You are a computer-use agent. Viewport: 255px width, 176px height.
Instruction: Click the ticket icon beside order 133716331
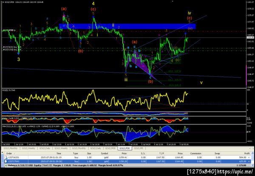tap(6, 157)
